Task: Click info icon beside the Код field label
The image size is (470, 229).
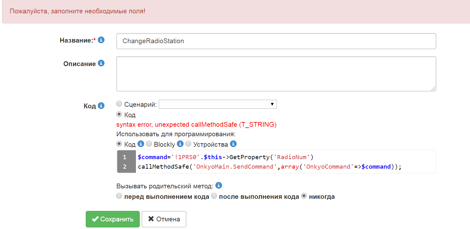Action: (101, 105)
